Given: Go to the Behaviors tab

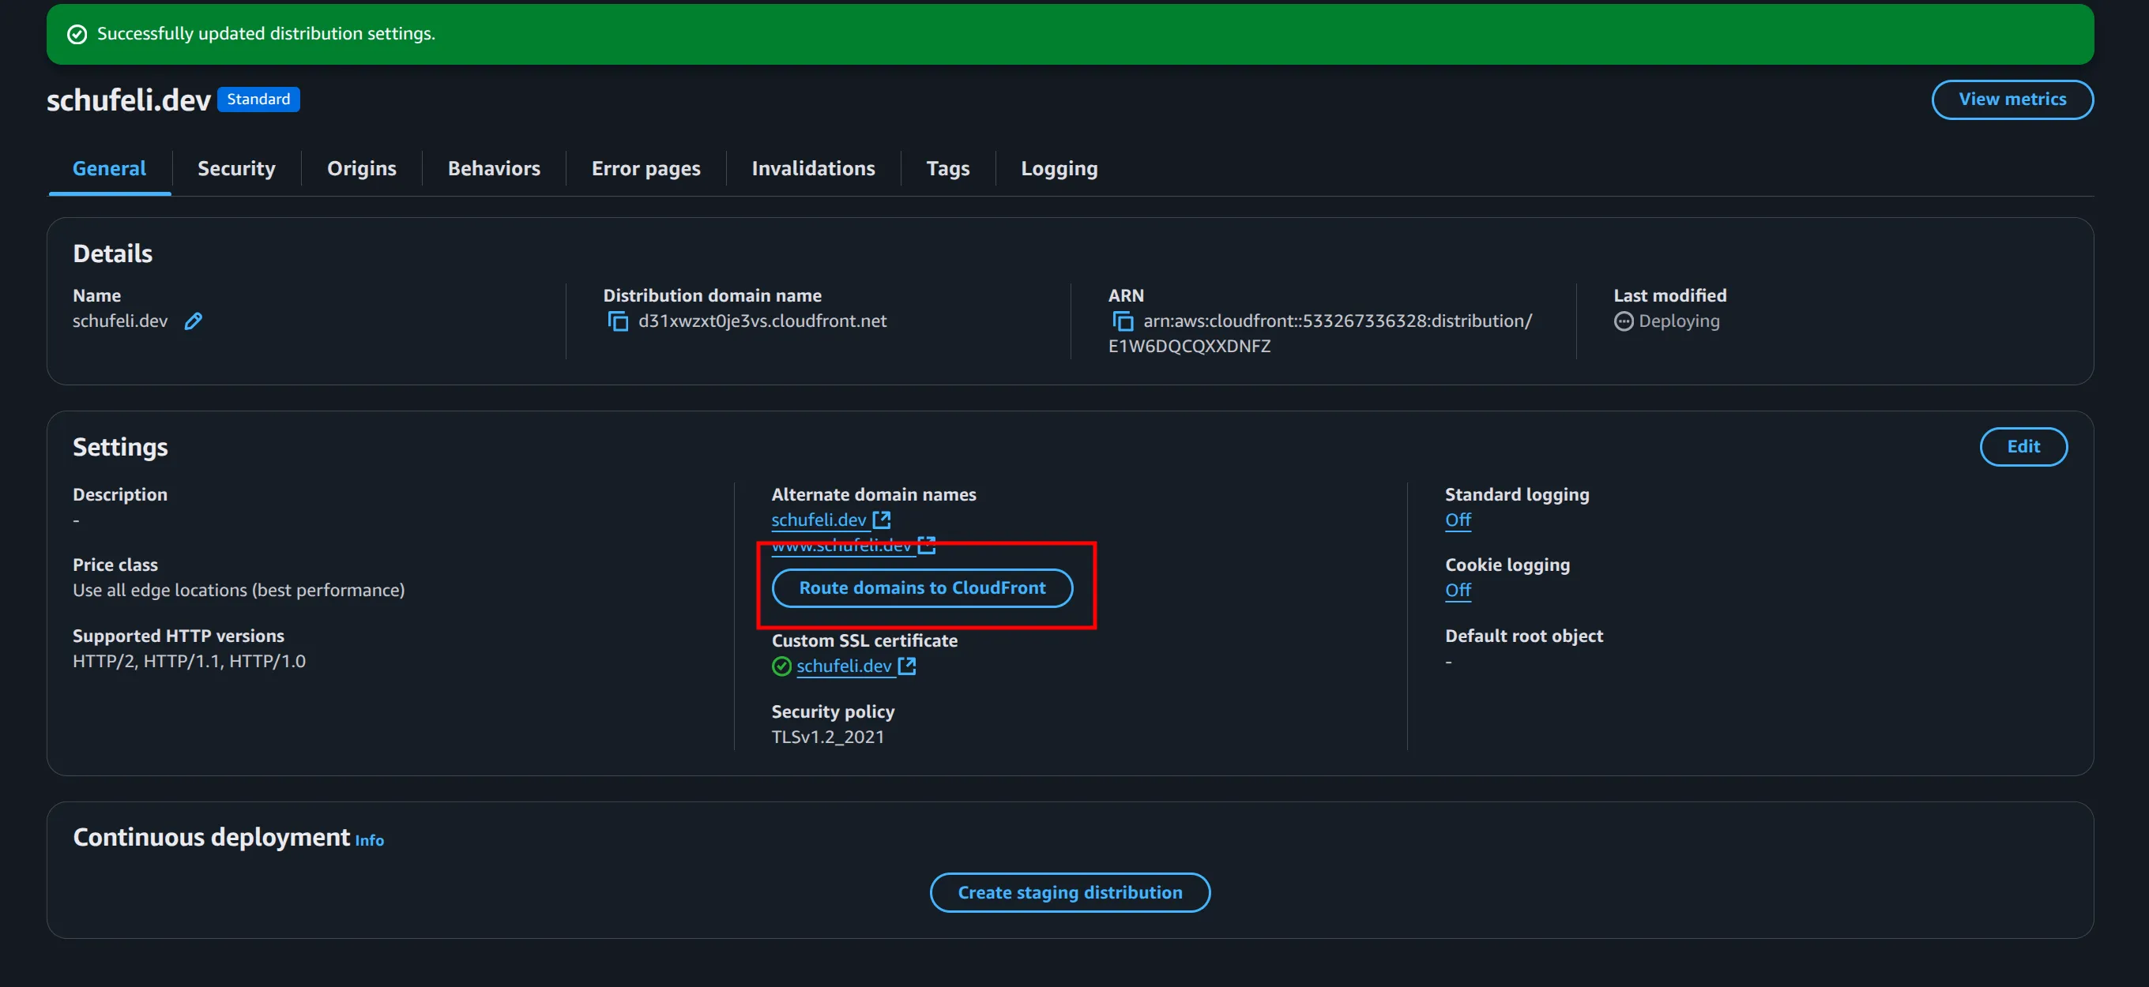Looking at the screenshot, I should tap(494, 168).
